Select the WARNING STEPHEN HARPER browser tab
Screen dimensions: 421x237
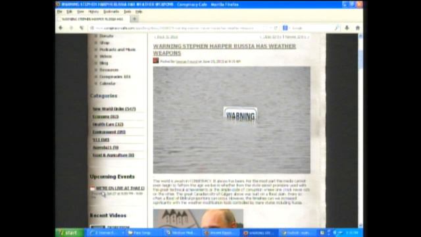(x=93, y=19)
